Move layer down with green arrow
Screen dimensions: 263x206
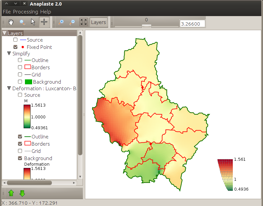[x=22, y=193]
